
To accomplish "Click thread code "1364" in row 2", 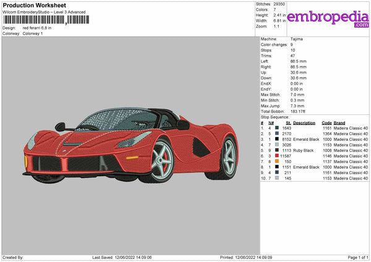I will [327, 134].
